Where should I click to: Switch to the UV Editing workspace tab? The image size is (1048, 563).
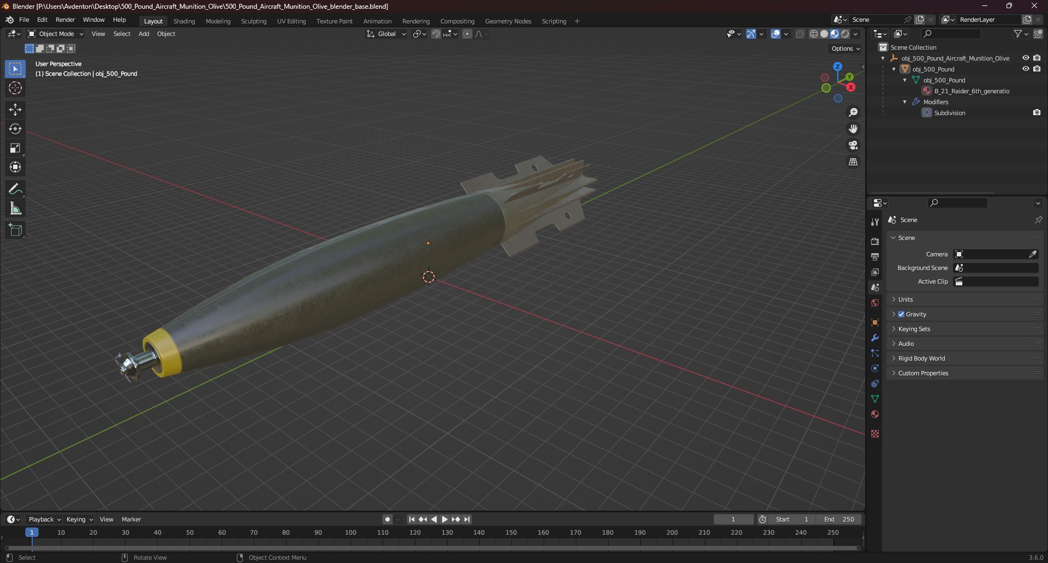(291, 21)
